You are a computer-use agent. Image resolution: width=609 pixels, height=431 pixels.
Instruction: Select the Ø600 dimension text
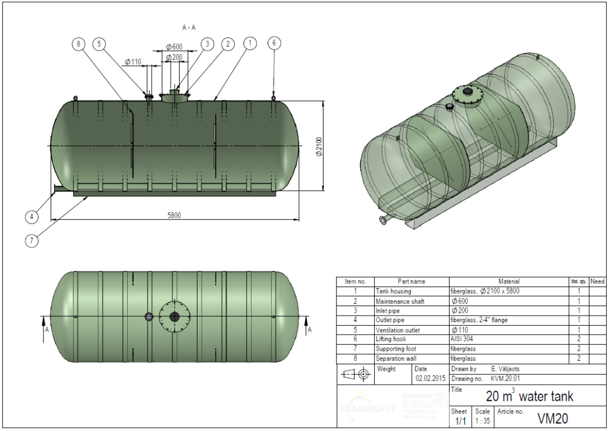point(174,47)
